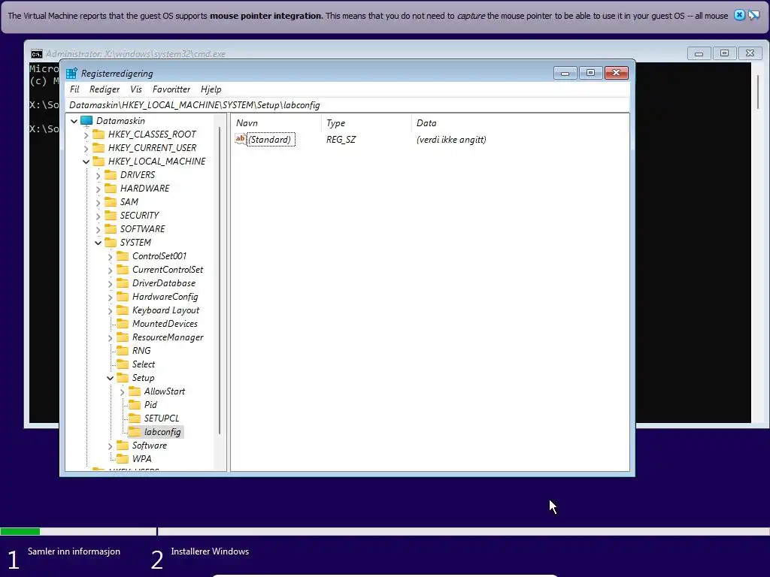Open the Favoritter menu
770x577 pixels.
coord(171,89)
